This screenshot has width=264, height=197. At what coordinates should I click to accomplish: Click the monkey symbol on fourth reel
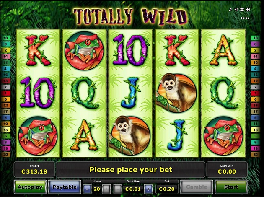coord(176,93)
